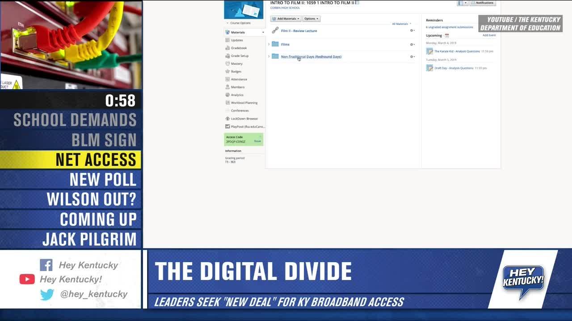
Task: Open Gradebook in the course sidebar
Action: 239,48
